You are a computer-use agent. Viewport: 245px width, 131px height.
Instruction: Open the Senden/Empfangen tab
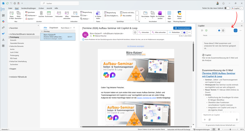[28, 8]
